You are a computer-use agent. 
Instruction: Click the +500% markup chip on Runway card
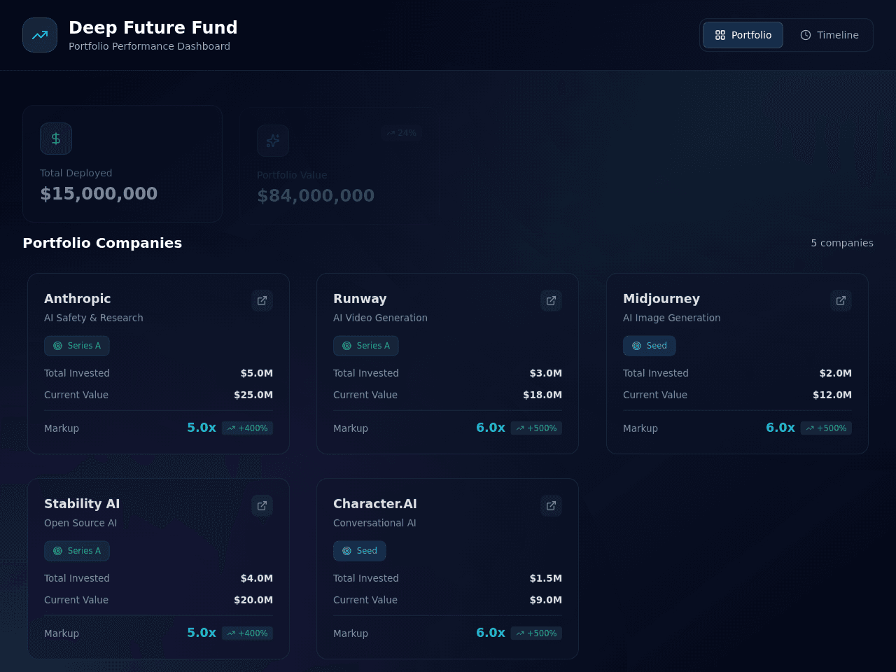pyautogui.click(x=536, y=428)
